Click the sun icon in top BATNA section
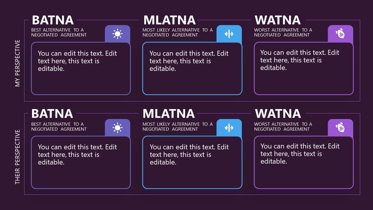Viewport: 373px width, 210px height. pyautogui.click(x=117, y=34)
